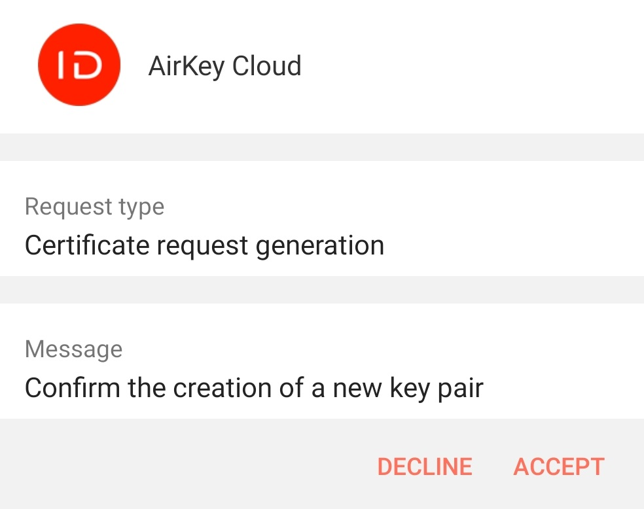Accept the certificate request generation
Image resolution: width=644 pixels, height=509 pixels.
[559, 466]
